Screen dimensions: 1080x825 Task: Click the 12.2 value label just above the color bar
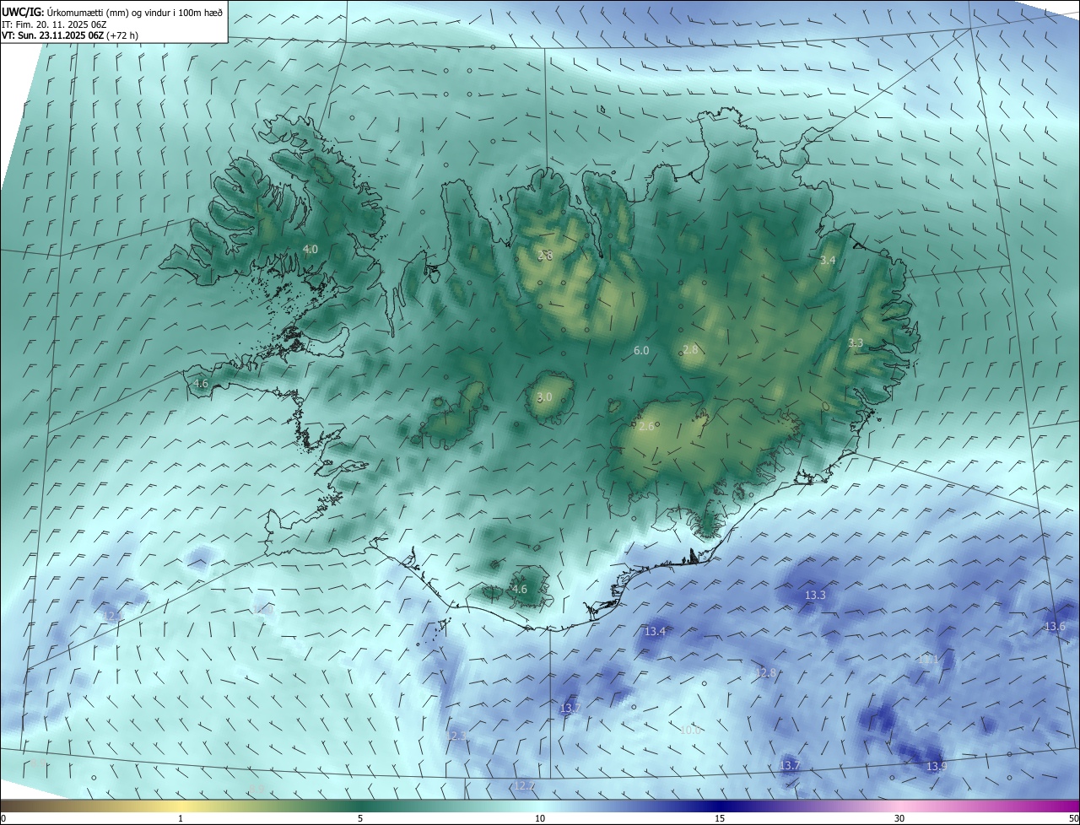click(x=524, y=785)
